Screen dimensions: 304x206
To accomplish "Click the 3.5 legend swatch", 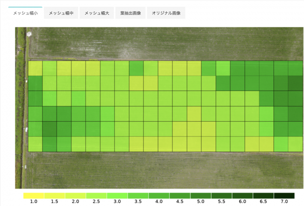I will (138, 195).
